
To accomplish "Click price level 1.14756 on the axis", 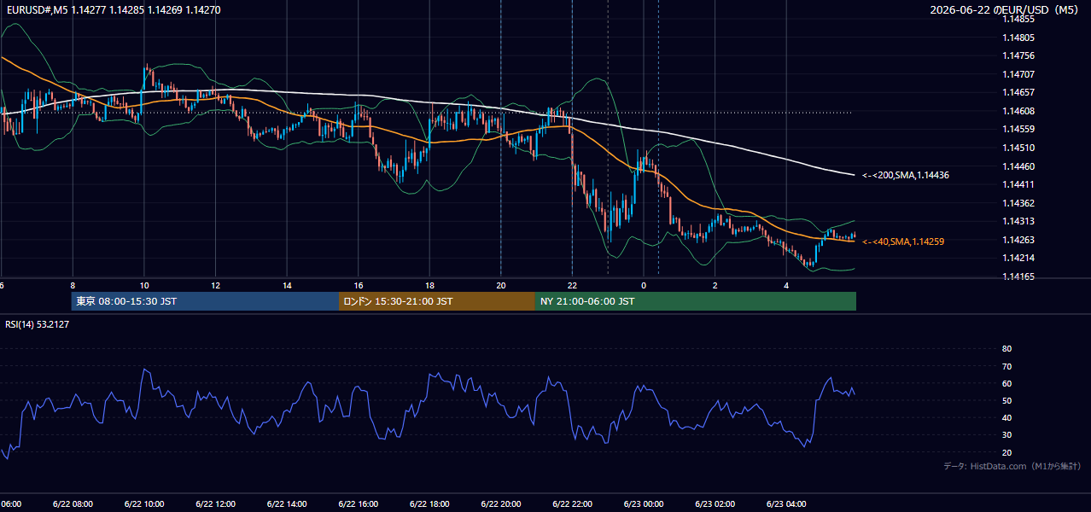I will [1018, 56].
